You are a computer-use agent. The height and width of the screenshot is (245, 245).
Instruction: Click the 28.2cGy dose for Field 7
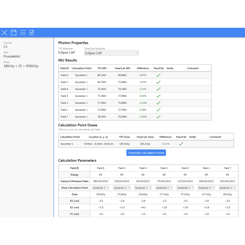click(x=227, y=194)
